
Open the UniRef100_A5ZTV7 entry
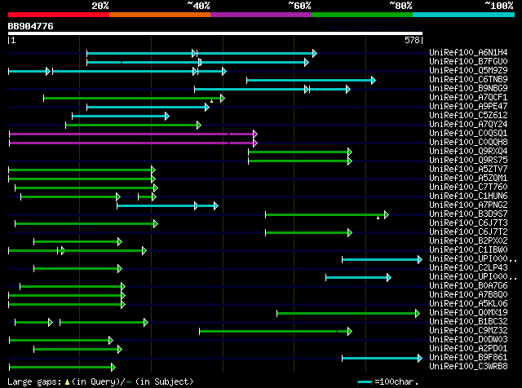(x=468, y=170)
